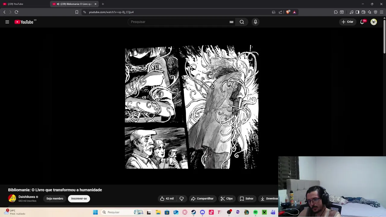Save the video with Salvar
The height and width of the screenshot is (217, 386).
tap(246, 199)
